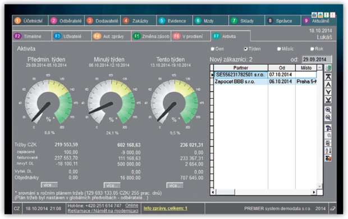Viewport: 348px width, 219px height.
Task: Click the sum (sigma) icon
Action: (x=328, y=158)
